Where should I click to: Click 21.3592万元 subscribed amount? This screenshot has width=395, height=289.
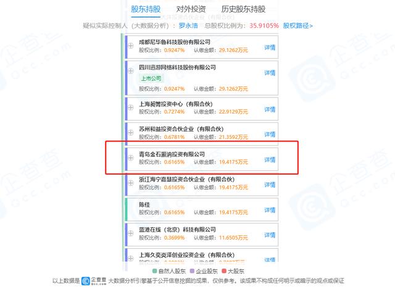(x=233, y=137)
